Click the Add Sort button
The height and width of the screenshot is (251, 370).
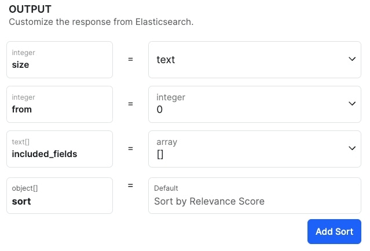point(334,231)
